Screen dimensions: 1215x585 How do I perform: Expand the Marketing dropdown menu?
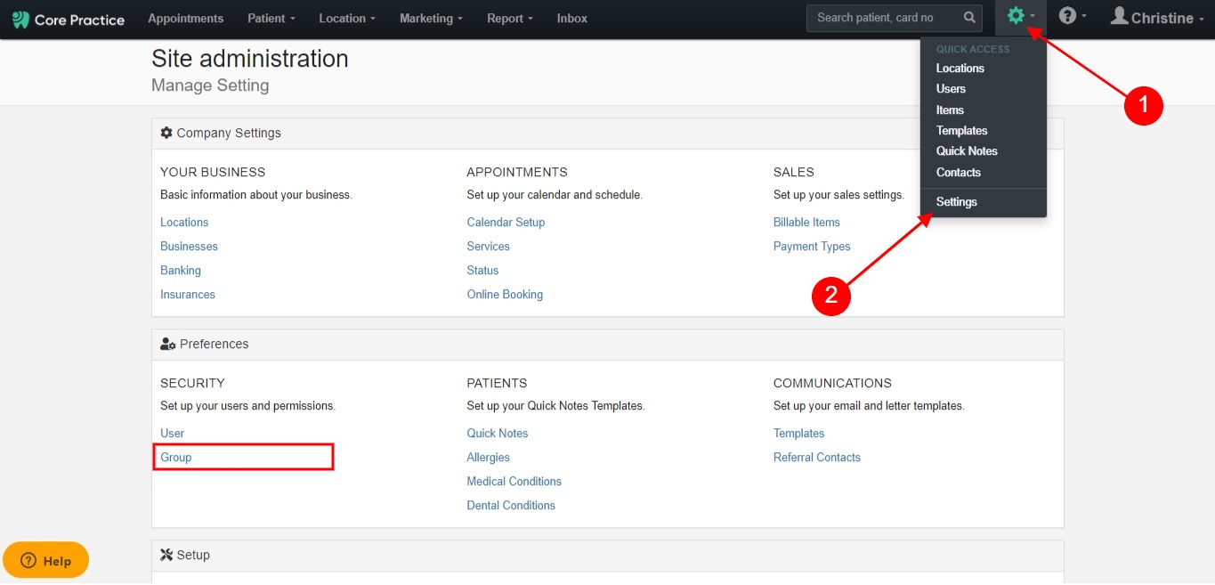click(x=431, y=18)
